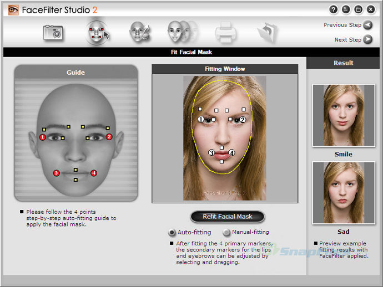The height and width of the screenshot is (287, 383).
Task: Select upper lip square marker in Fitting Window
Action: click(x=221, y=147)
